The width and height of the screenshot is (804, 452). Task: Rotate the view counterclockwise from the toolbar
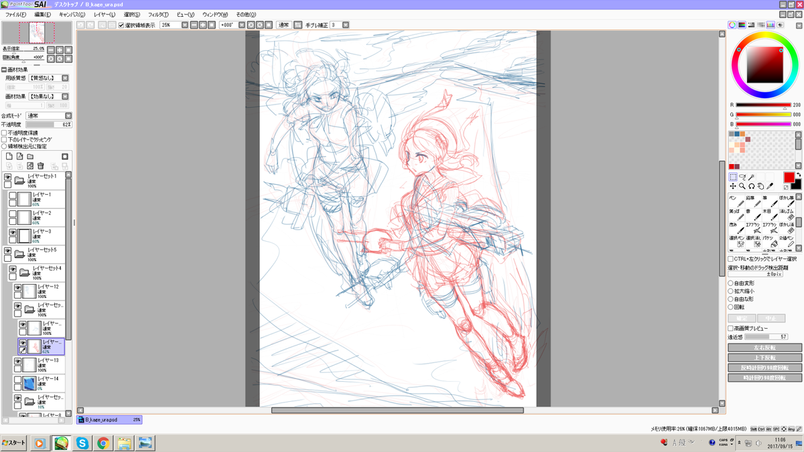[x=251, y=25]
